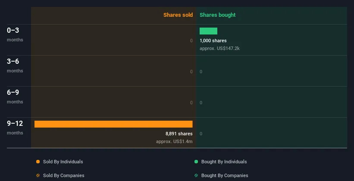Select the Sold By Individuals legend label
354x181 pixels.
click(x=63, y=162)
